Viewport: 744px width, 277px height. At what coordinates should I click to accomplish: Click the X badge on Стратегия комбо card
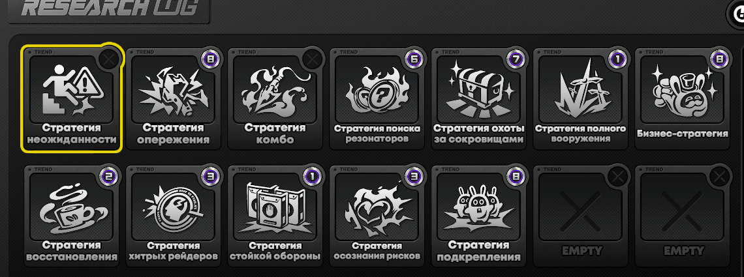coord(312,59)
